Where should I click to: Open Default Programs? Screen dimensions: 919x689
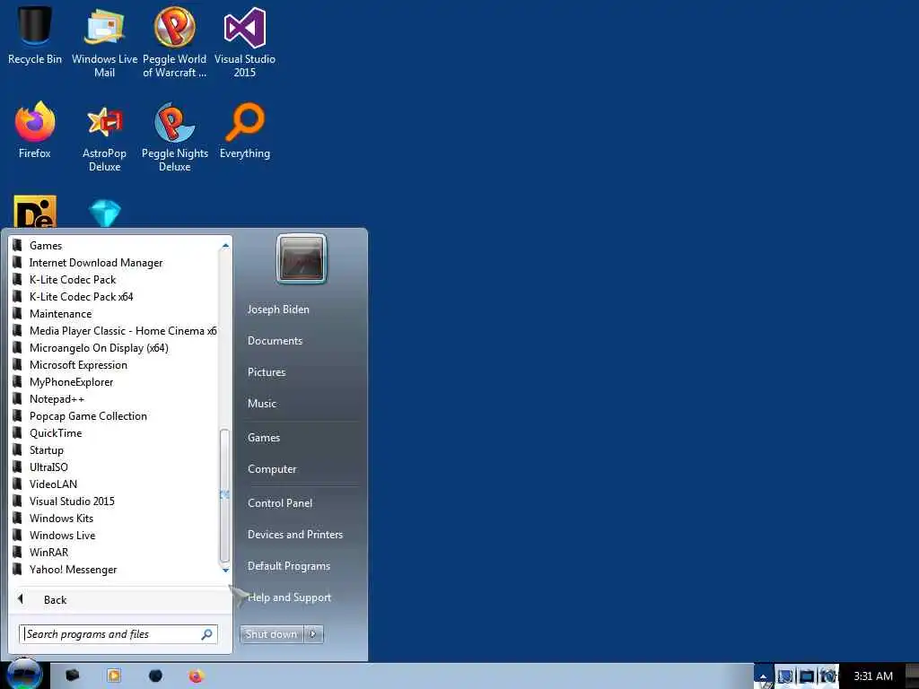(x=289, y=566)
